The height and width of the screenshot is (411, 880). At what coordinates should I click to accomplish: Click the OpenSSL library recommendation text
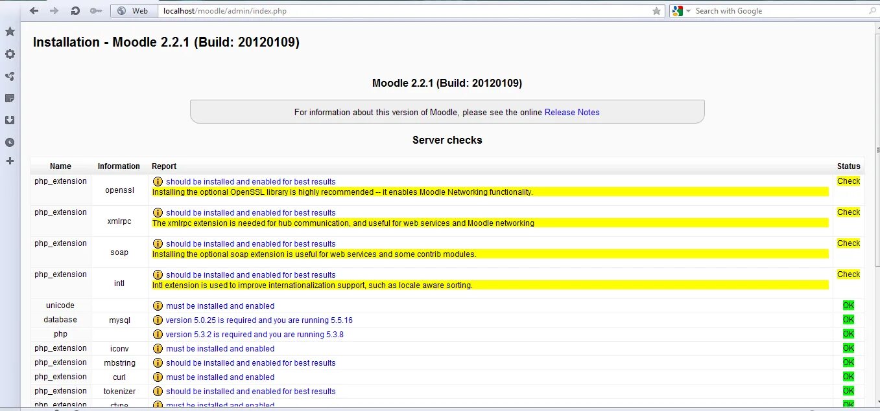point(342,192)
